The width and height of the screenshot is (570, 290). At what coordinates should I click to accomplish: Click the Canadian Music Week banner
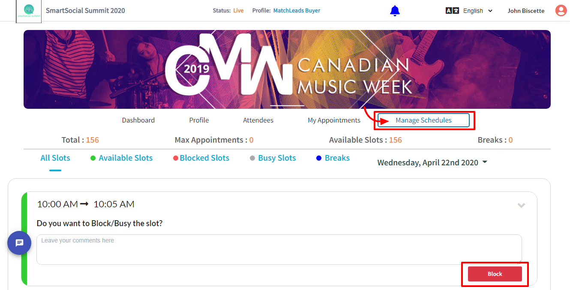click(x=287, y=69)
